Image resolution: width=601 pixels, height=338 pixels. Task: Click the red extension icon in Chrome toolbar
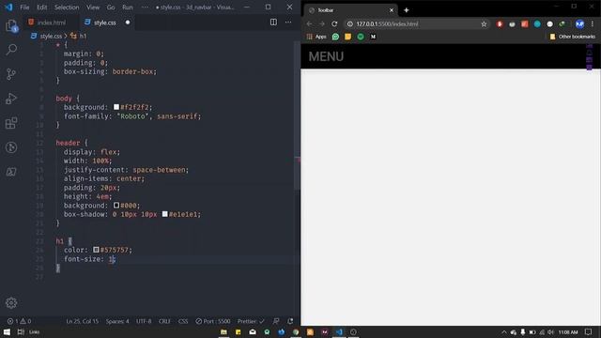tap(500, 23)
